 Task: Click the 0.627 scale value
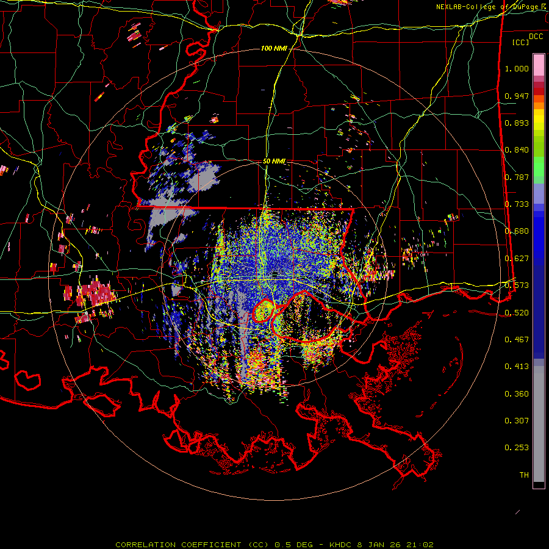pos(517,259)
